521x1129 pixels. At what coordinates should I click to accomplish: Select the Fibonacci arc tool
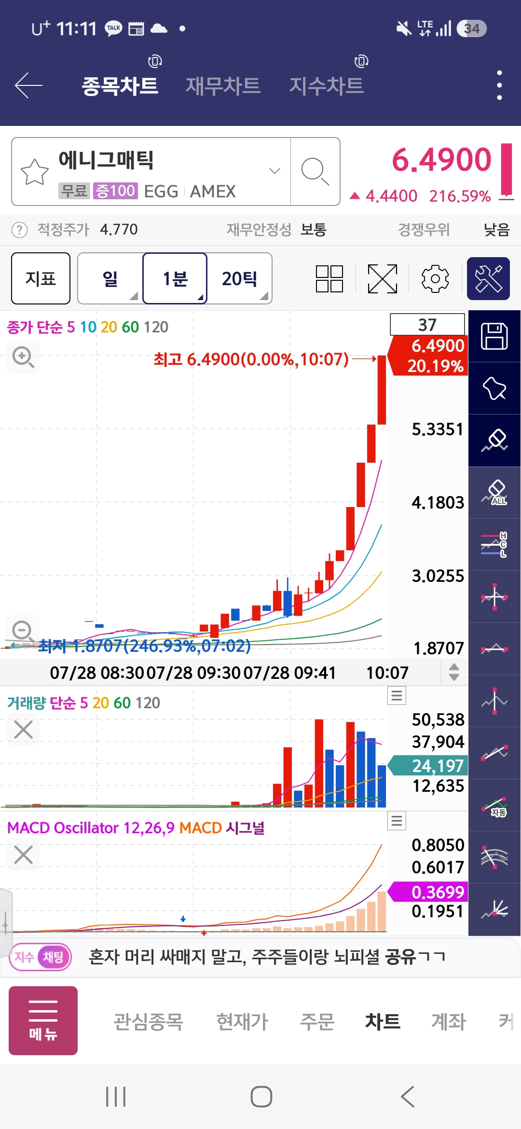click(x=494, y=857)
